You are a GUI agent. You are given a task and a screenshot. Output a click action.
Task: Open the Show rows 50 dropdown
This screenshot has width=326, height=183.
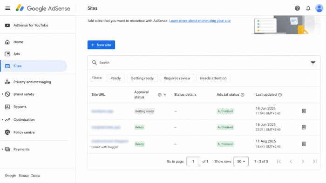click(241, 161)
